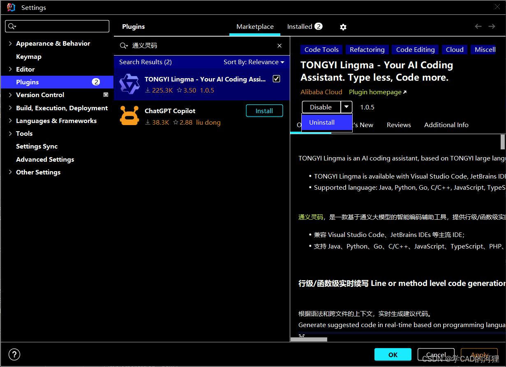
Task: Select Settings Sync in the tree
Action: tap(37, 146)
